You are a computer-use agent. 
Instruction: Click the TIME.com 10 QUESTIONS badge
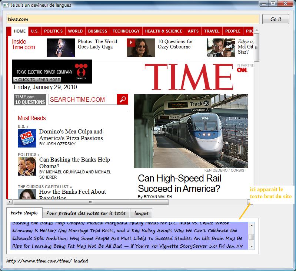click(30, 99)
